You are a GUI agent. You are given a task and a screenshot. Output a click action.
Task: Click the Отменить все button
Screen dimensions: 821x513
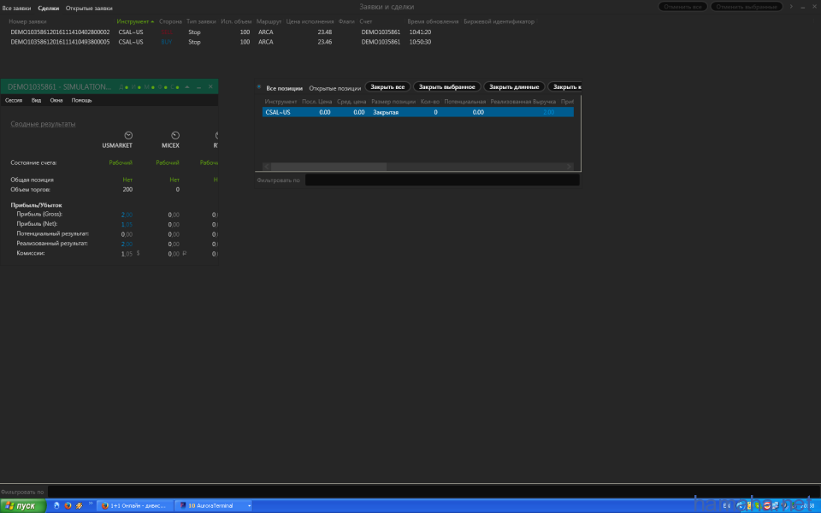click(682, 7)
